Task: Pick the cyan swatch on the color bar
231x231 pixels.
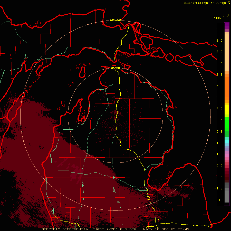Action: 227,141
